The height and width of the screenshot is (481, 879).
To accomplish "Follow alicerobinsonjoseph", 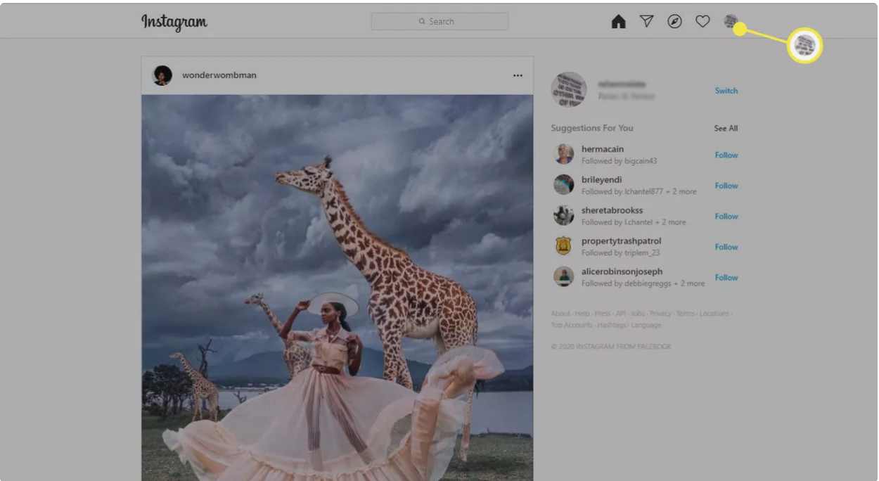I will tap(726, 278).
